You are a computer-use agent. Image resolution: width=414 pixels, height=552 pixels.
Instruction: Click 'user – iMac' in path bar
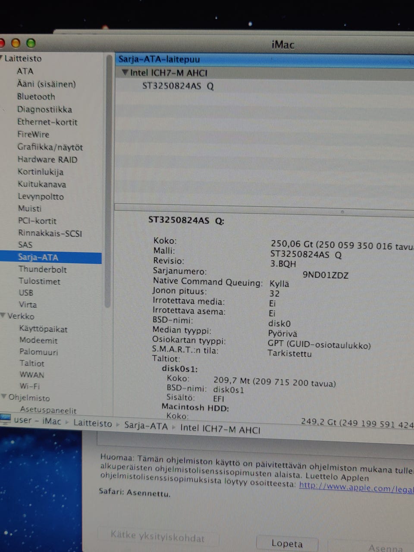tap(38, 420)
